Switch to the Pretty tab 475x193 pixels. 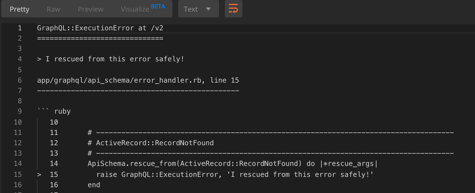(x=19, y=9)
